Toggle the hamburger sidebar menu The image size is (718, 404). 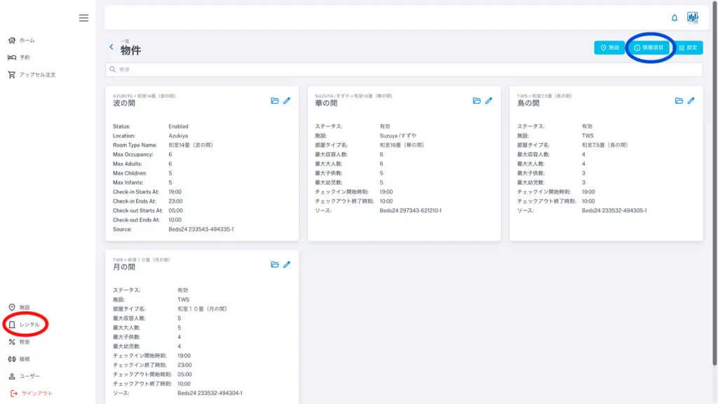pos(83,18)
